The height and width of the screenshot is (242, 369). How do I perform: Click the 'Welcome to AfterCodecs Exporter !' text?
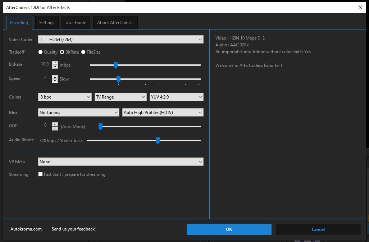click(249, 65)
